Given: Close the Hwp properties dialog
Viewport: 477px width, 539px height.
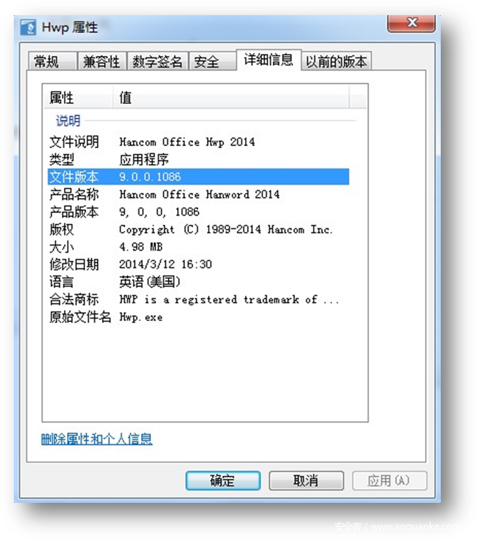Looking at the screenshot, I should 411,23.
